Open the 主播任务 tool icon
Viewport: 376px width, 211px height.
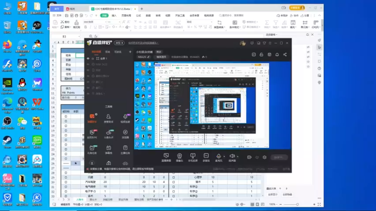click(125, 148)
